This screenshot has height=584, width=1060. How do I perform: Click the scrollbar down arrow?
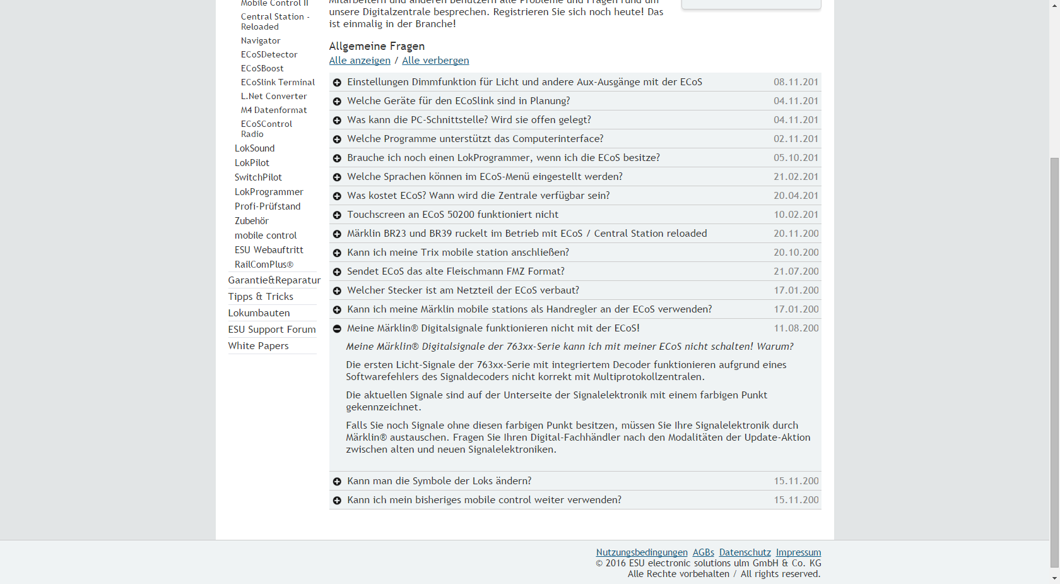click(1054, 578)
